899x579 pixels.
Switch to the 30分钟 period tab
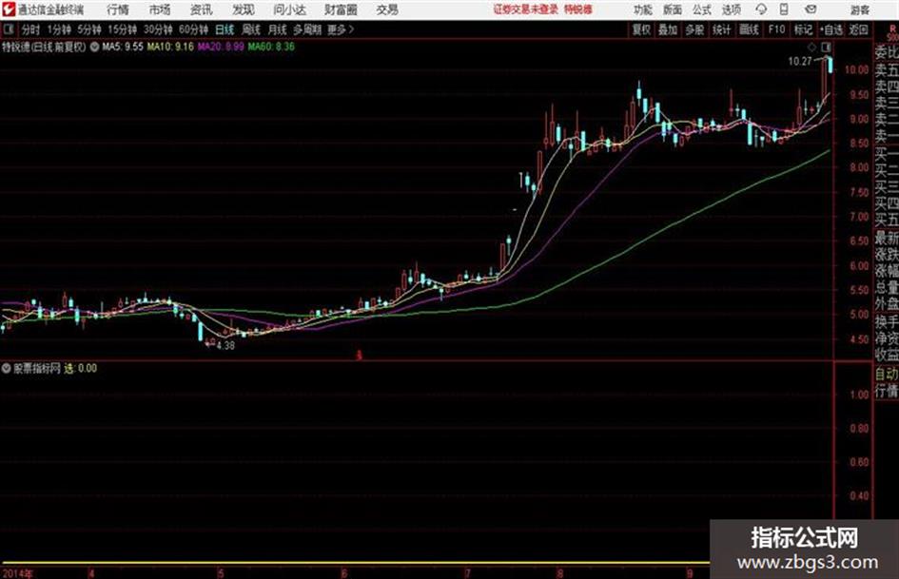coord(158,29)
